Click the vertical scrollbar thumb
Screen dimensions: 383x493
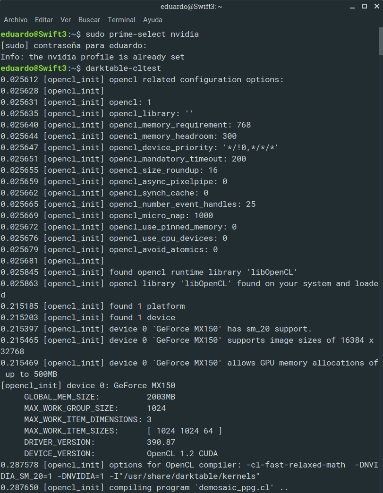pos(380,42)
